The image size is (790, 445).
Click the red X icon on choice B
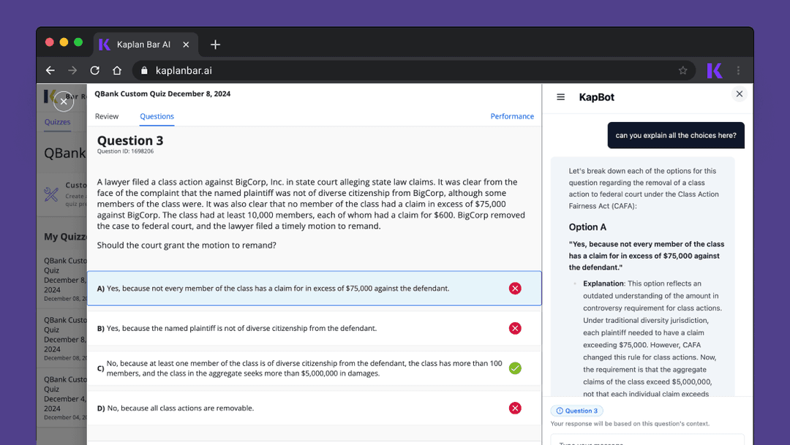click(515, 328)
